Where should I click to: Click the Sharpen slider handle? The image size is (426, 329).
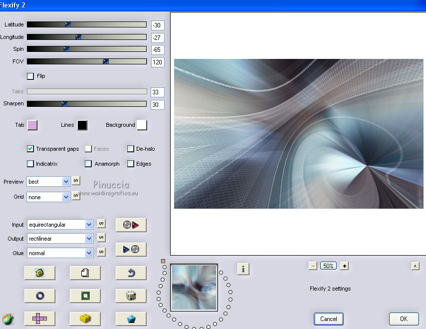click(x=64, y=104)
